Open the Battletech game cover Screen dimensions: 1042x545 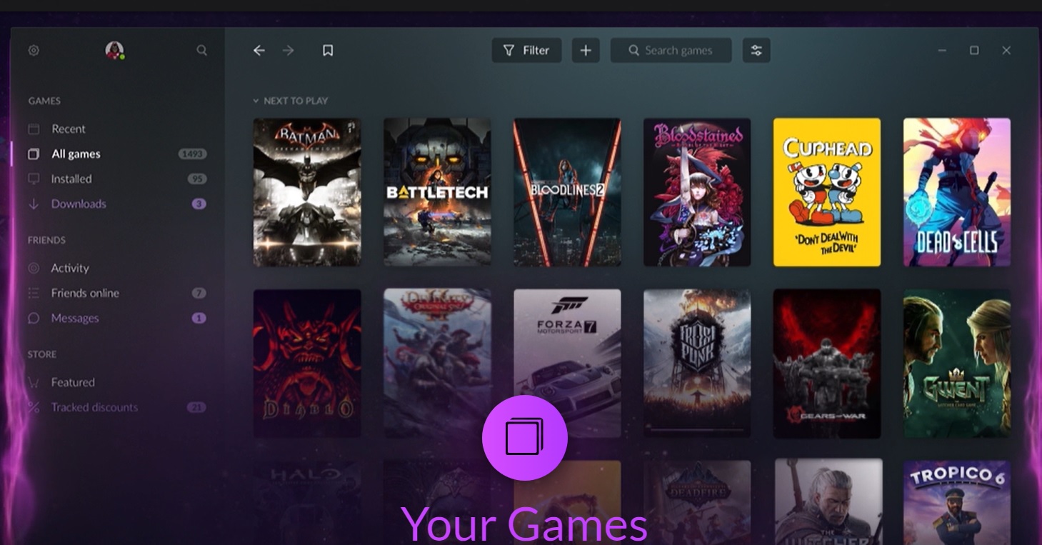point(437,192)
